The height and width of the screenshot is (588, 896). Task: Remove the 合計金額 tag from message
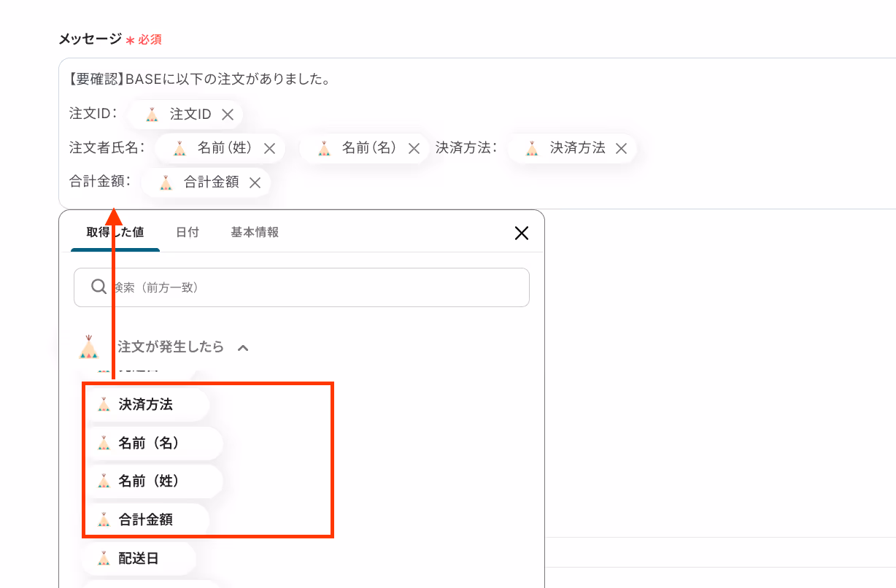[255, 182]
